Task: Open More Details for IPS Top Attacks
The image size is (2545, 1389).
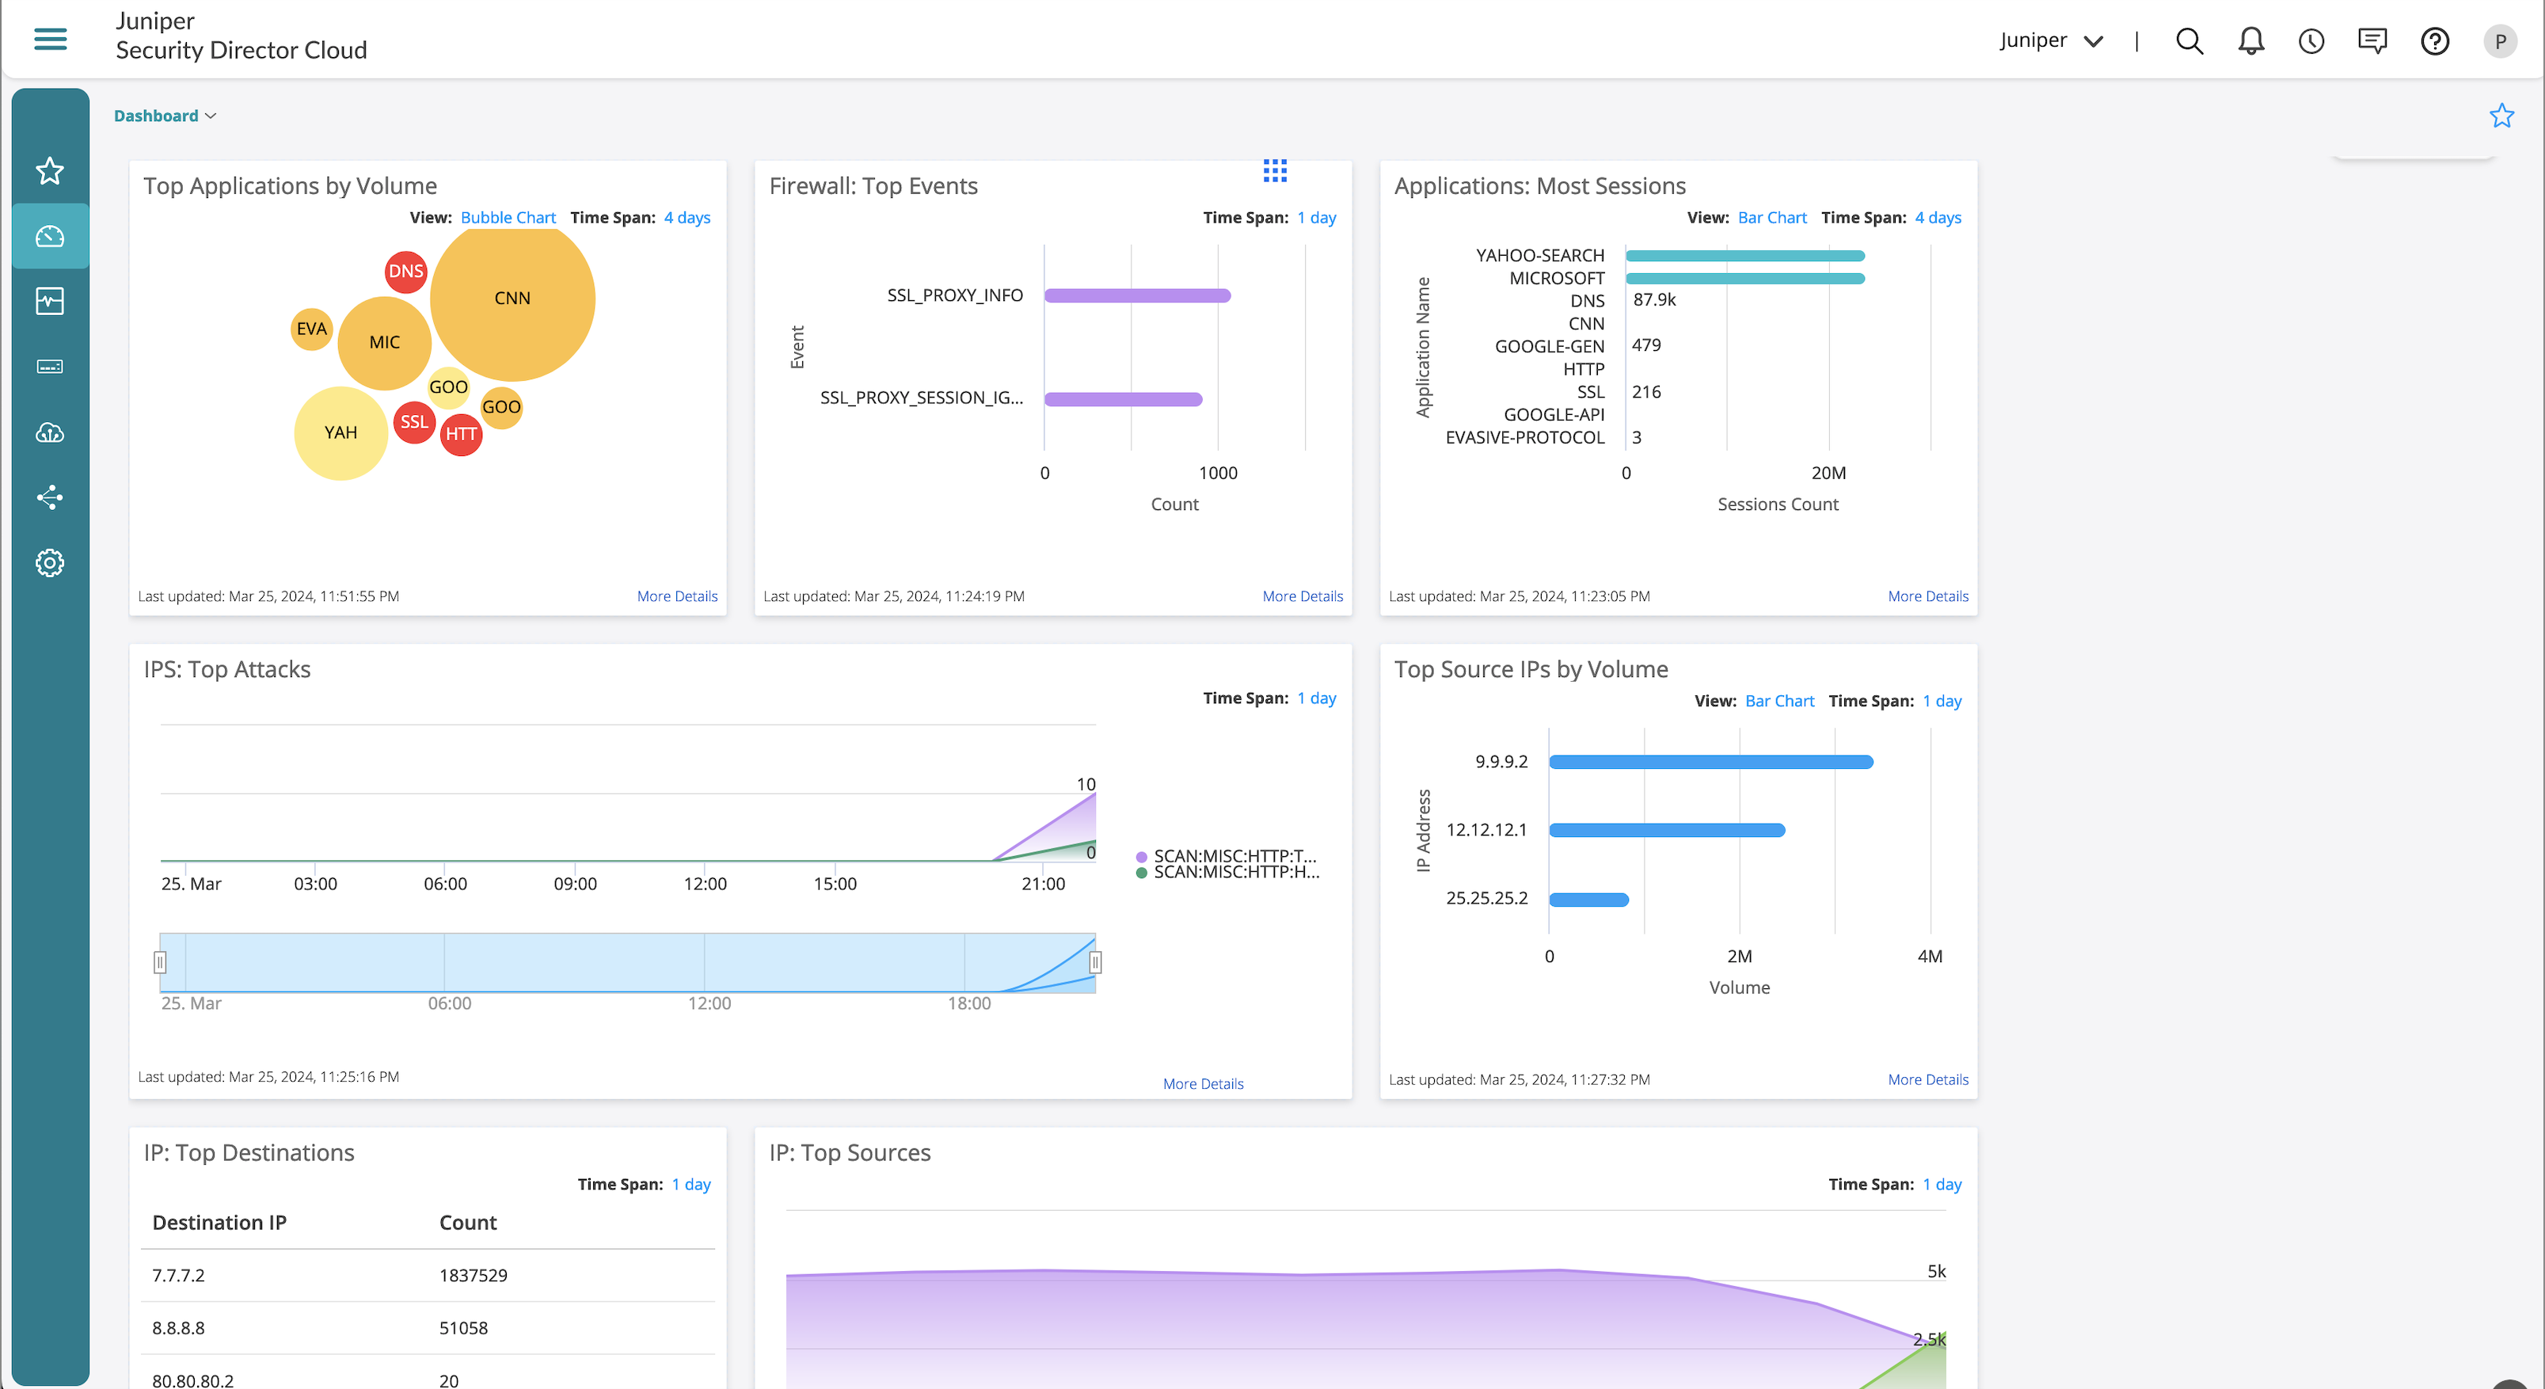Action: pyautogui.click(x=1202, y=1084)
